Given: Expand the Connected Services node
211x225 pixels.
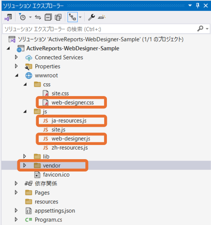Looking at the screenshot, I should pyautogui.click(x=16, y=57).
